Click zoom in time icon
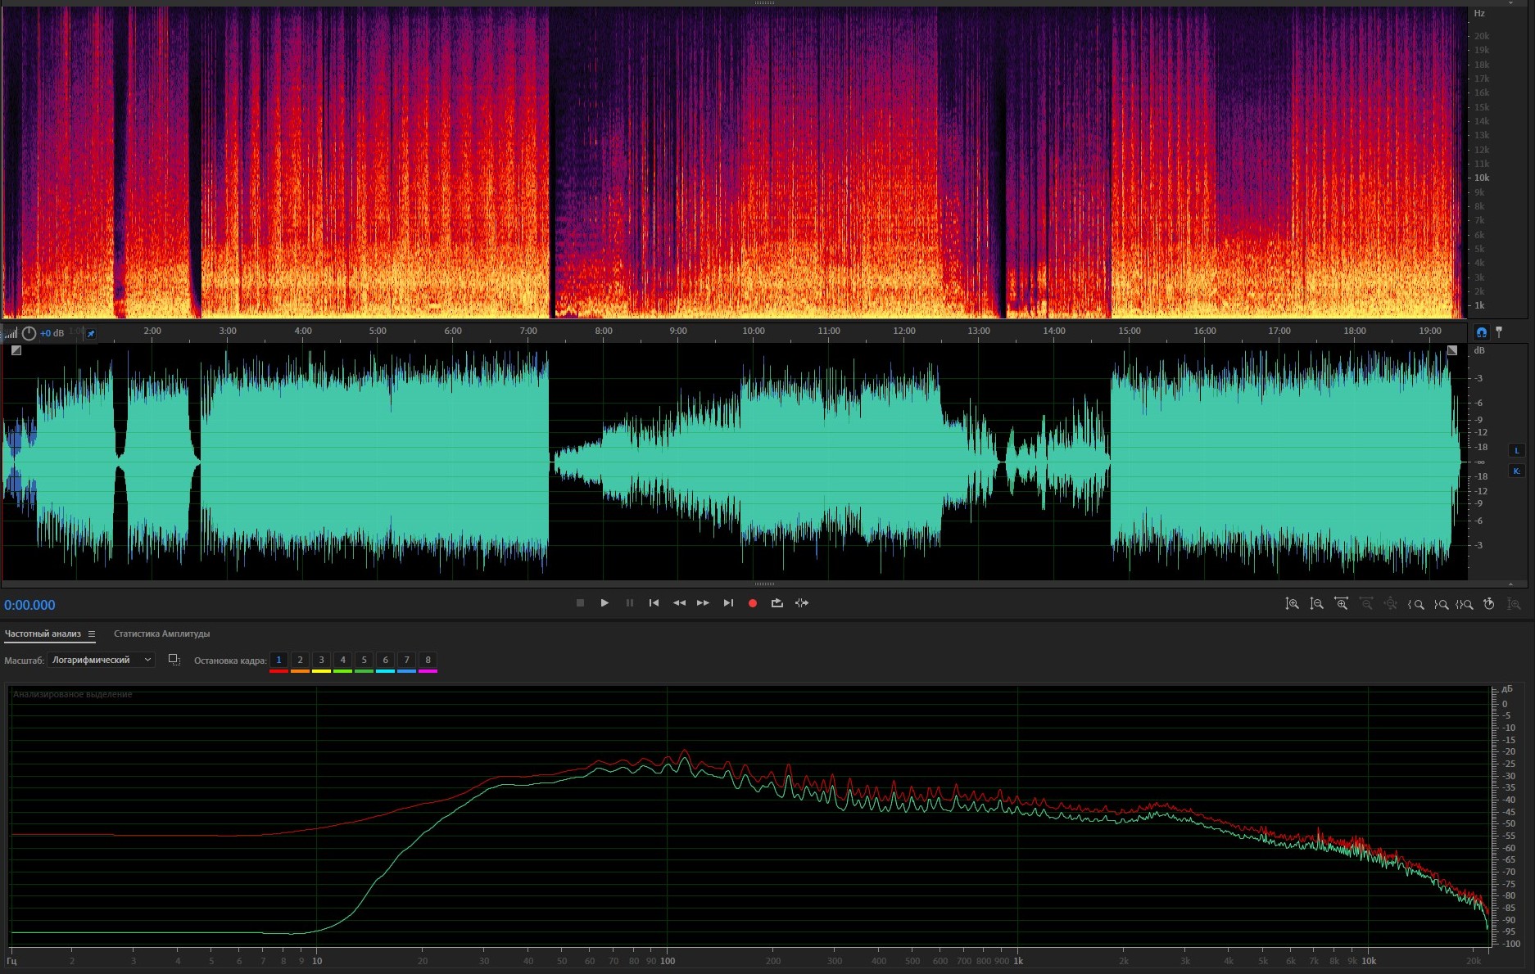Viewport: 1535px width, 974px height. [x=1341, y=604]
